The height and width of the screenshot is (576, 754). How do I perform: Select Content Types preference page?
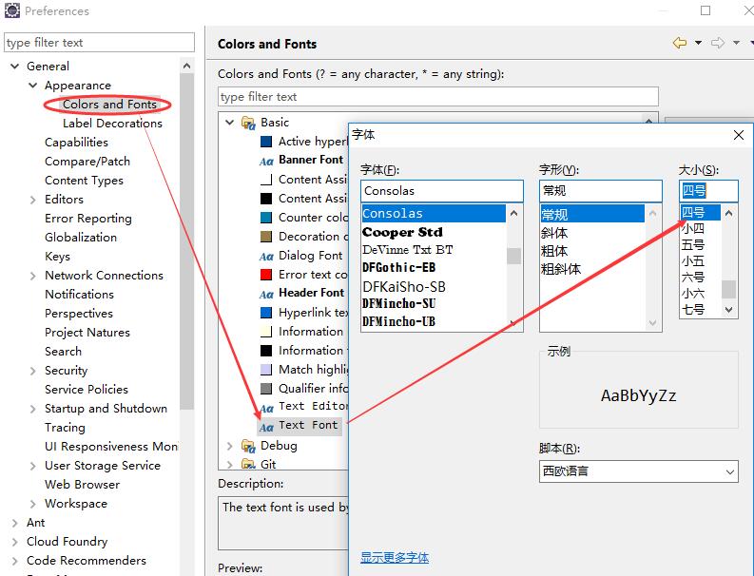click(x=85, y=181)
